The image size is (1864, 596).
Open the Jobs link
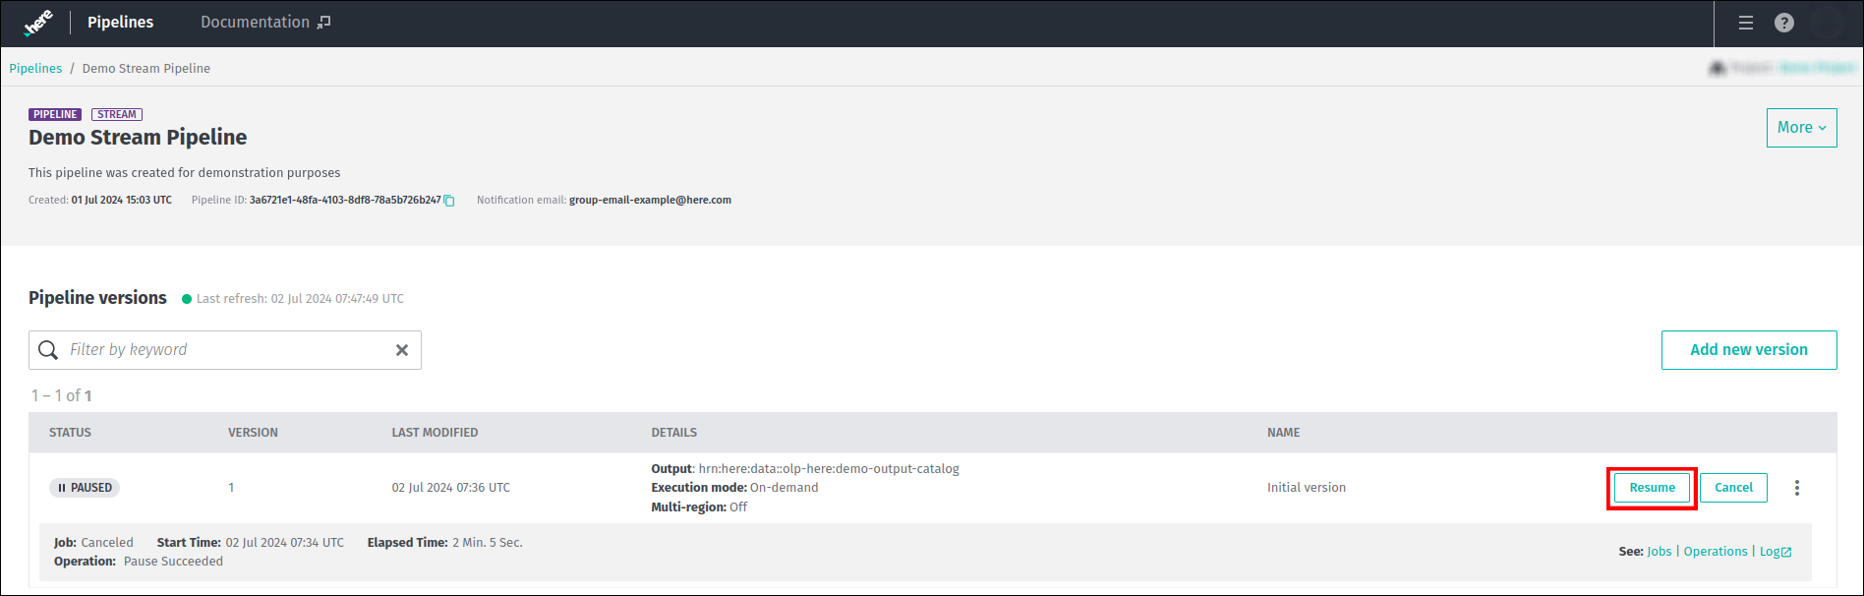1660,552
